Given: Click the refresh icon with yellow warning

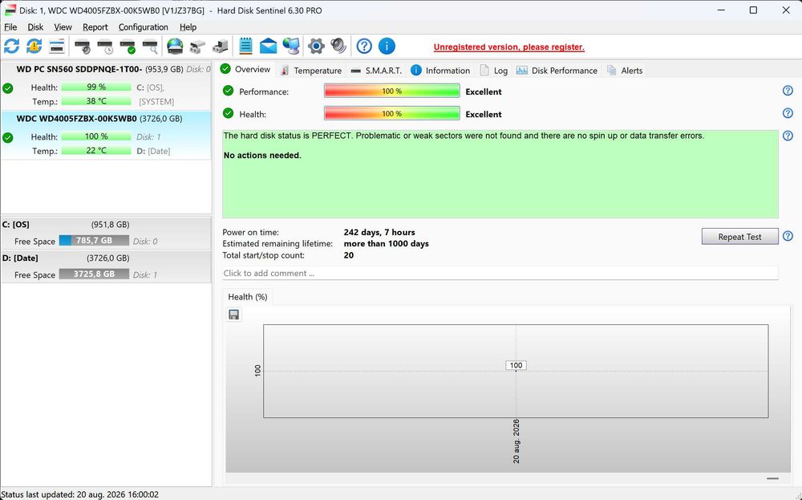Looking at the screenshot, I should point(34,46).
